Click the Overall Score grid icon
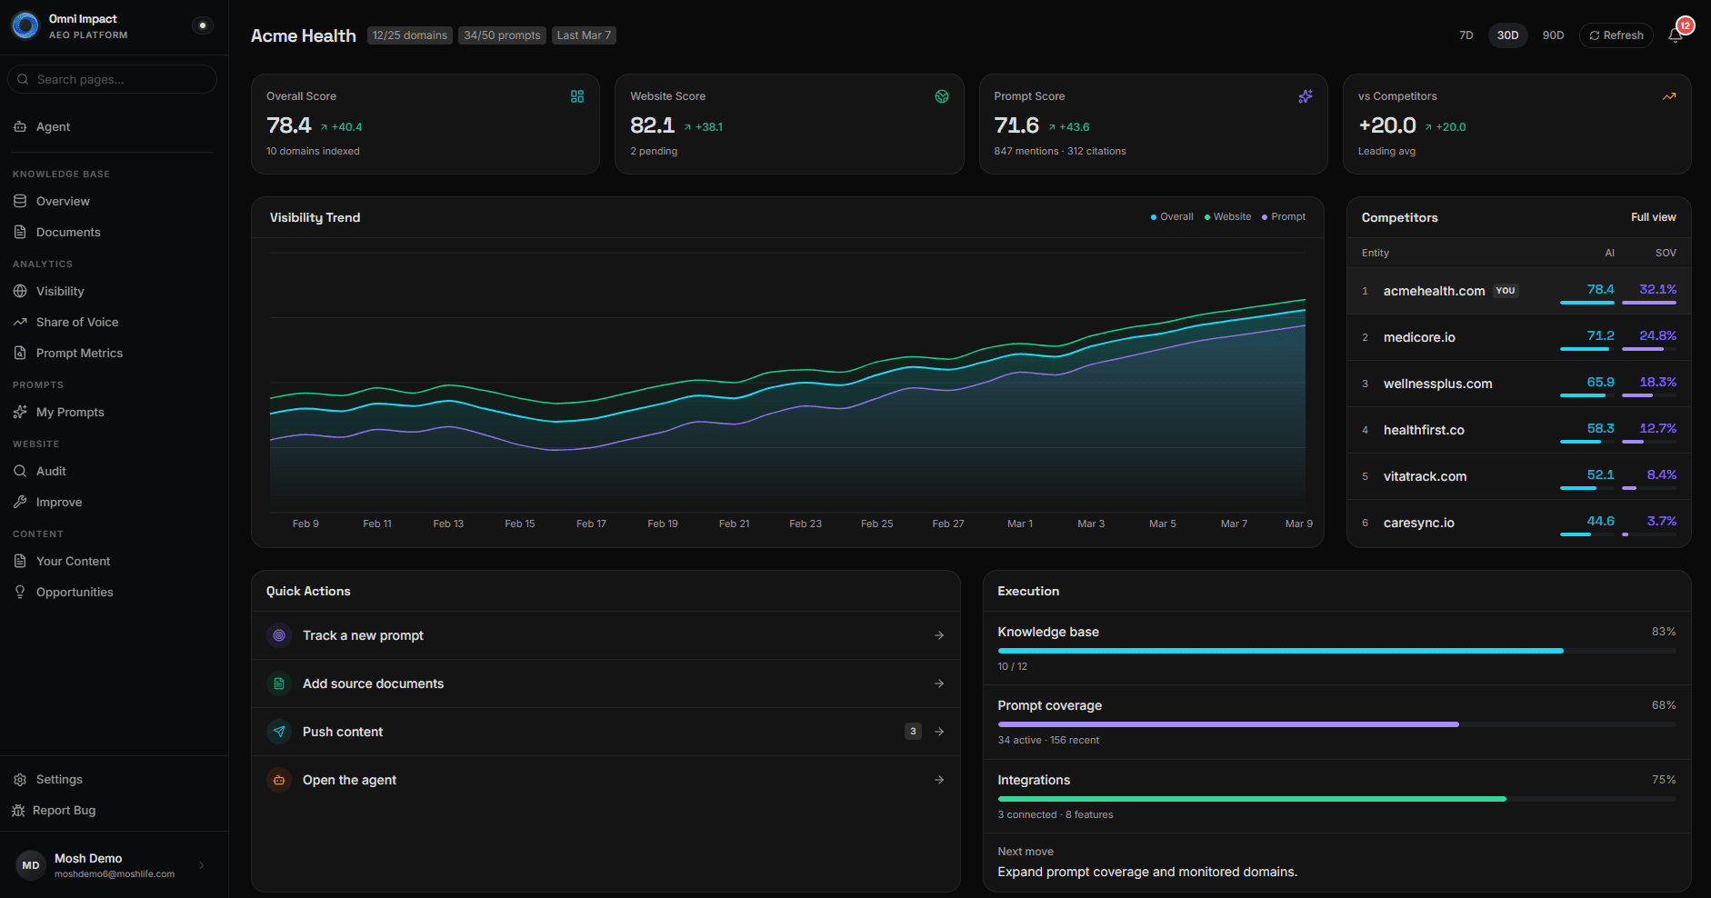Image resolution: width=1711 pixels, height=898 pixels. pyautogui.click(x=577, y=96)
